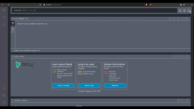
Task: Switch to the Code view tab
Action: tap(13, 29)
